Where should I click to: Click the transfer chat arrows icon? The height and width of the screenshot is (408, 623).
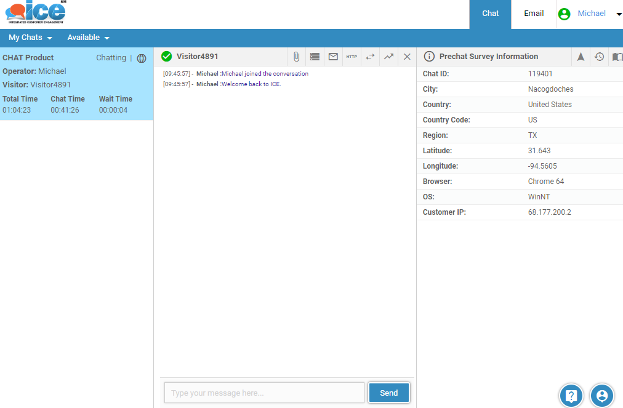370,57
